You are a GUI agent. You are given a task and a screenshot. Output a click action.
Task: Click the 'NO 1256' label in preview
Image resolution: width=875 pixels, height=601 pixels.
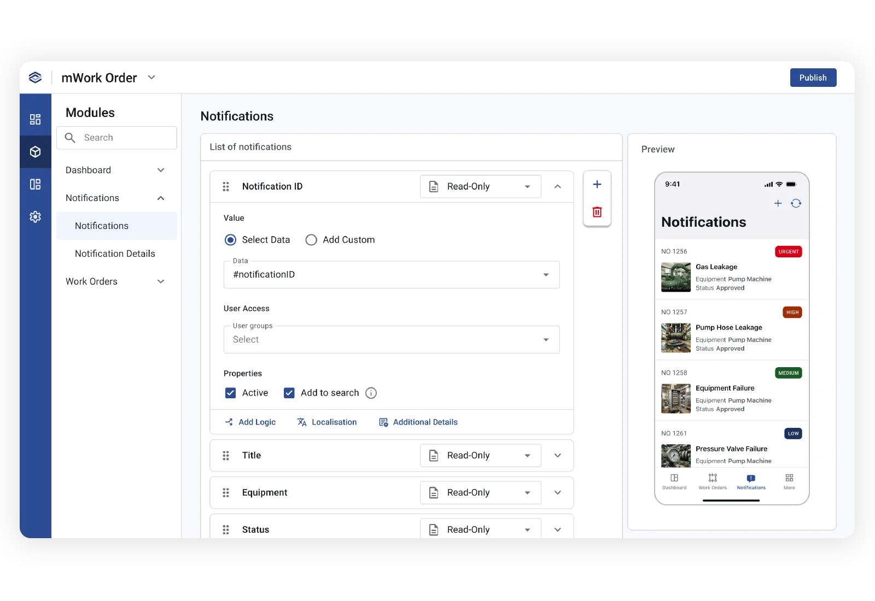[674, 252]
